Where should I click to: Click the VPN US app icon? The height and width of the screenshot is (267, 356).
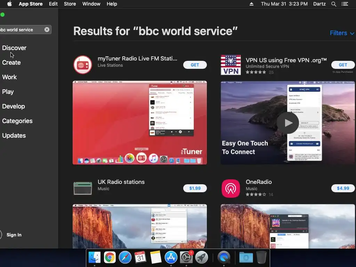point(231,65)
